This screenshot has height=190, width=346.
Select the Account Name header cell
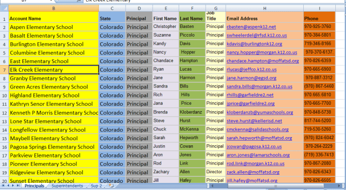click(x=53, y=17)
